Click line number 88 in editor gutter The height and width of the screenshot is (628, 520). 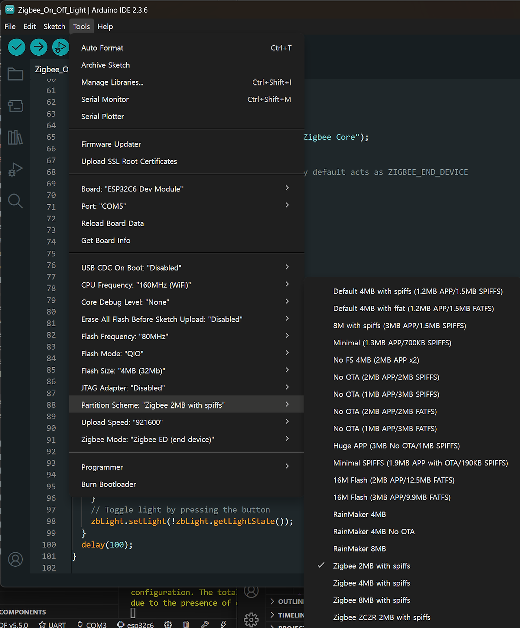coord(51,405)
